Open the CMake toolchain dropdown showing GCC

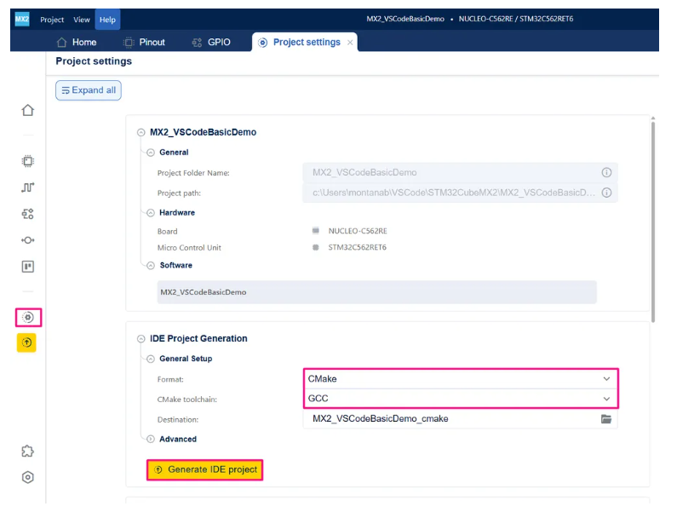pos(460,399)
